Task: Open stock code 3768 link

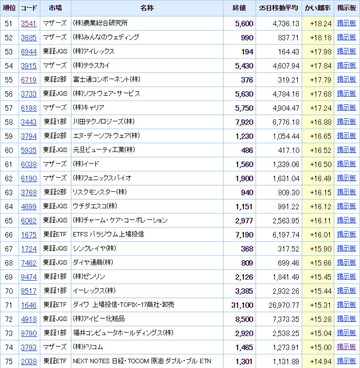Action: (x=29, y=193)
